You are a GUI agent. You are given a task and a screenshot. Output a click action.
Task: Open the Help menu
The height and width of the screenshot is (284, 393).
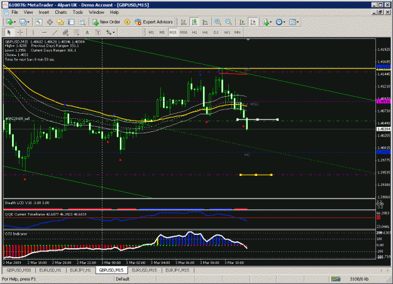[114, 12]
